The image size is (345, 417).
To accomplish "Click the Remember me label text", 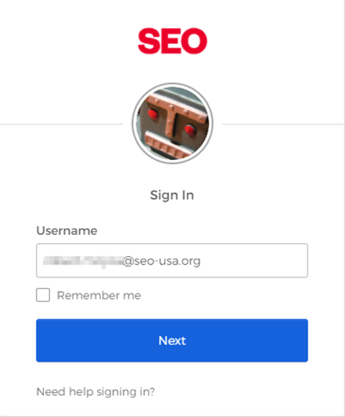I will [99, 296].
